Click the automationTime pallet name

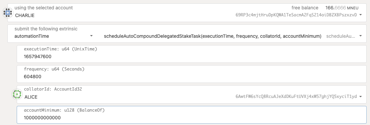[32, 36]
